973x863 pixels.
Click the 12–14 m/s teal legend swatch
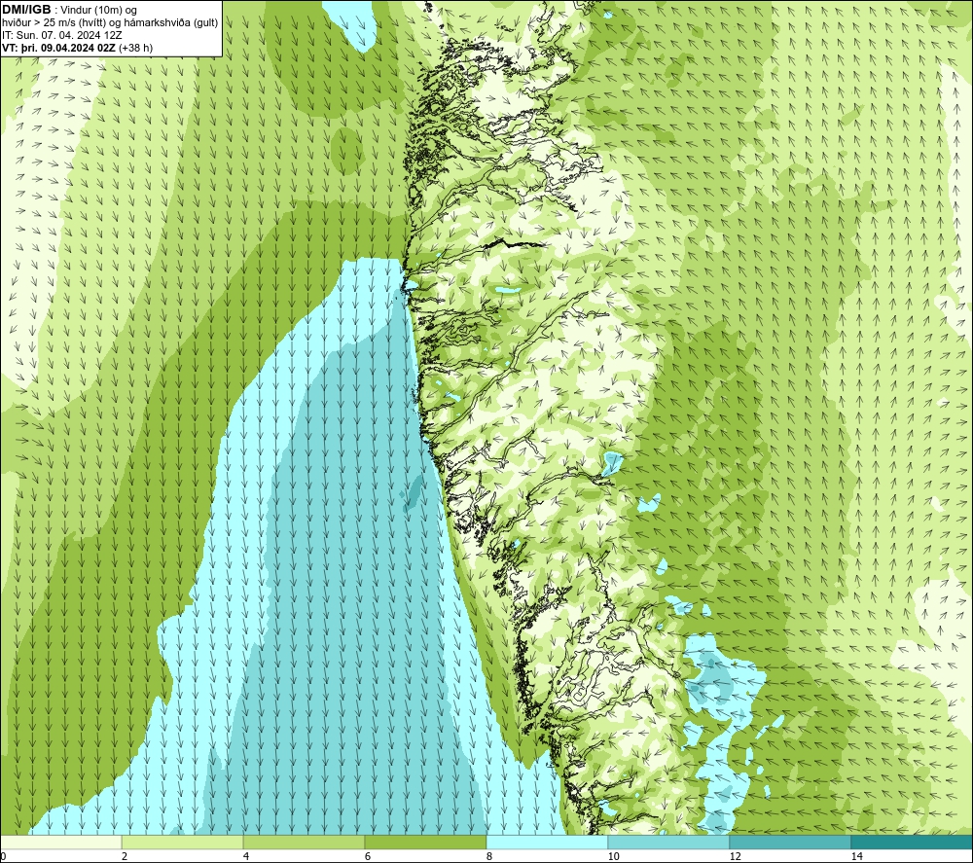pyautogui.click(x=790, y=842)
